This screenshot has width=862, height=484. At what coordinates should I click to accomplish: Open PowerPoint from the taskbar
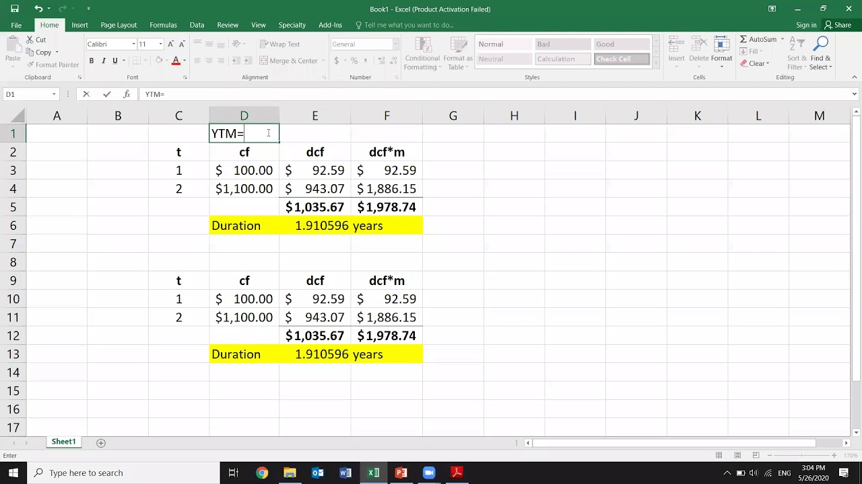[x=401, y=473]
